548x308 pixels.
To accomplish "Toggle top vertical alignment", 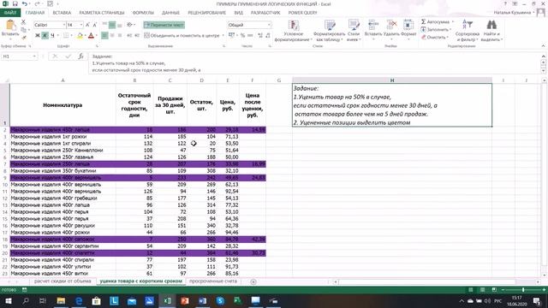I will tap(104, 25).
